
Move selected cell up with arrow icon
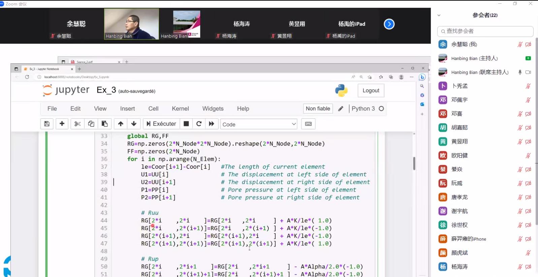pos(121,124)
